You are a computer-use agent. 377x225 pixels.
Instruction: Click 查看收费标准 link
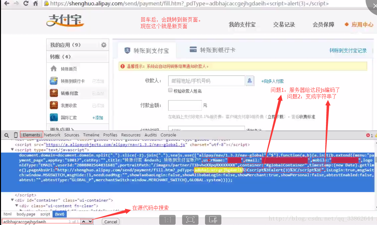303,117
